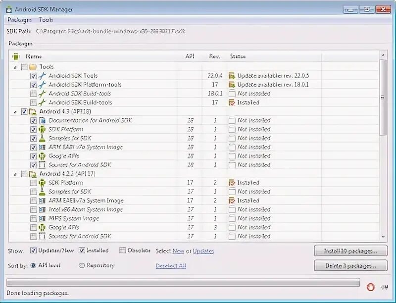Click the Name column header

(34, 56)
